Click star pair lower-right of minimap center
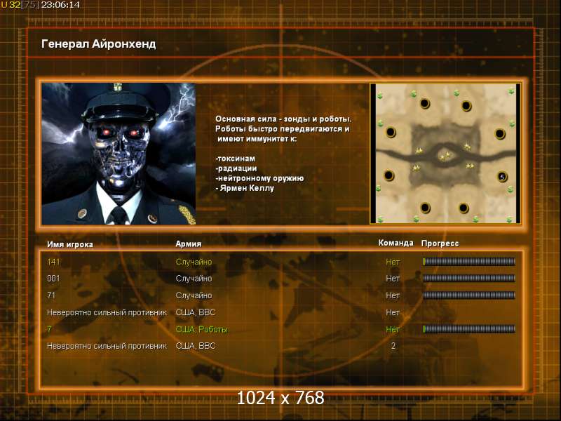Screen dimensions: 561x421 click(470, 166)
